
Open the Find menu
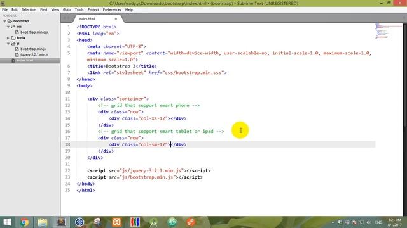click(44, 10)
